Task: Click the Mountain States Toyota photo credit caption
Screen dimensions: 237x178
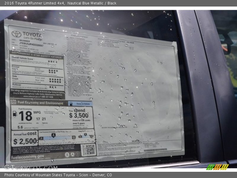Action: 58,175
